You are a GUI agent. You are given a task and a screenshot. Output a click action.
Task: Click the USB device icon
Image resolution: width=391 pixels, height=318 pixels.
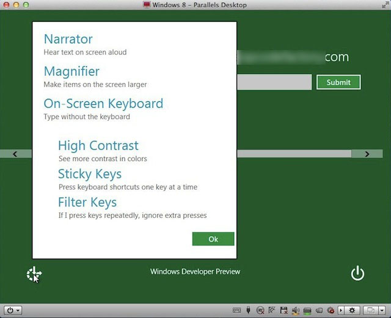(249, 310)
